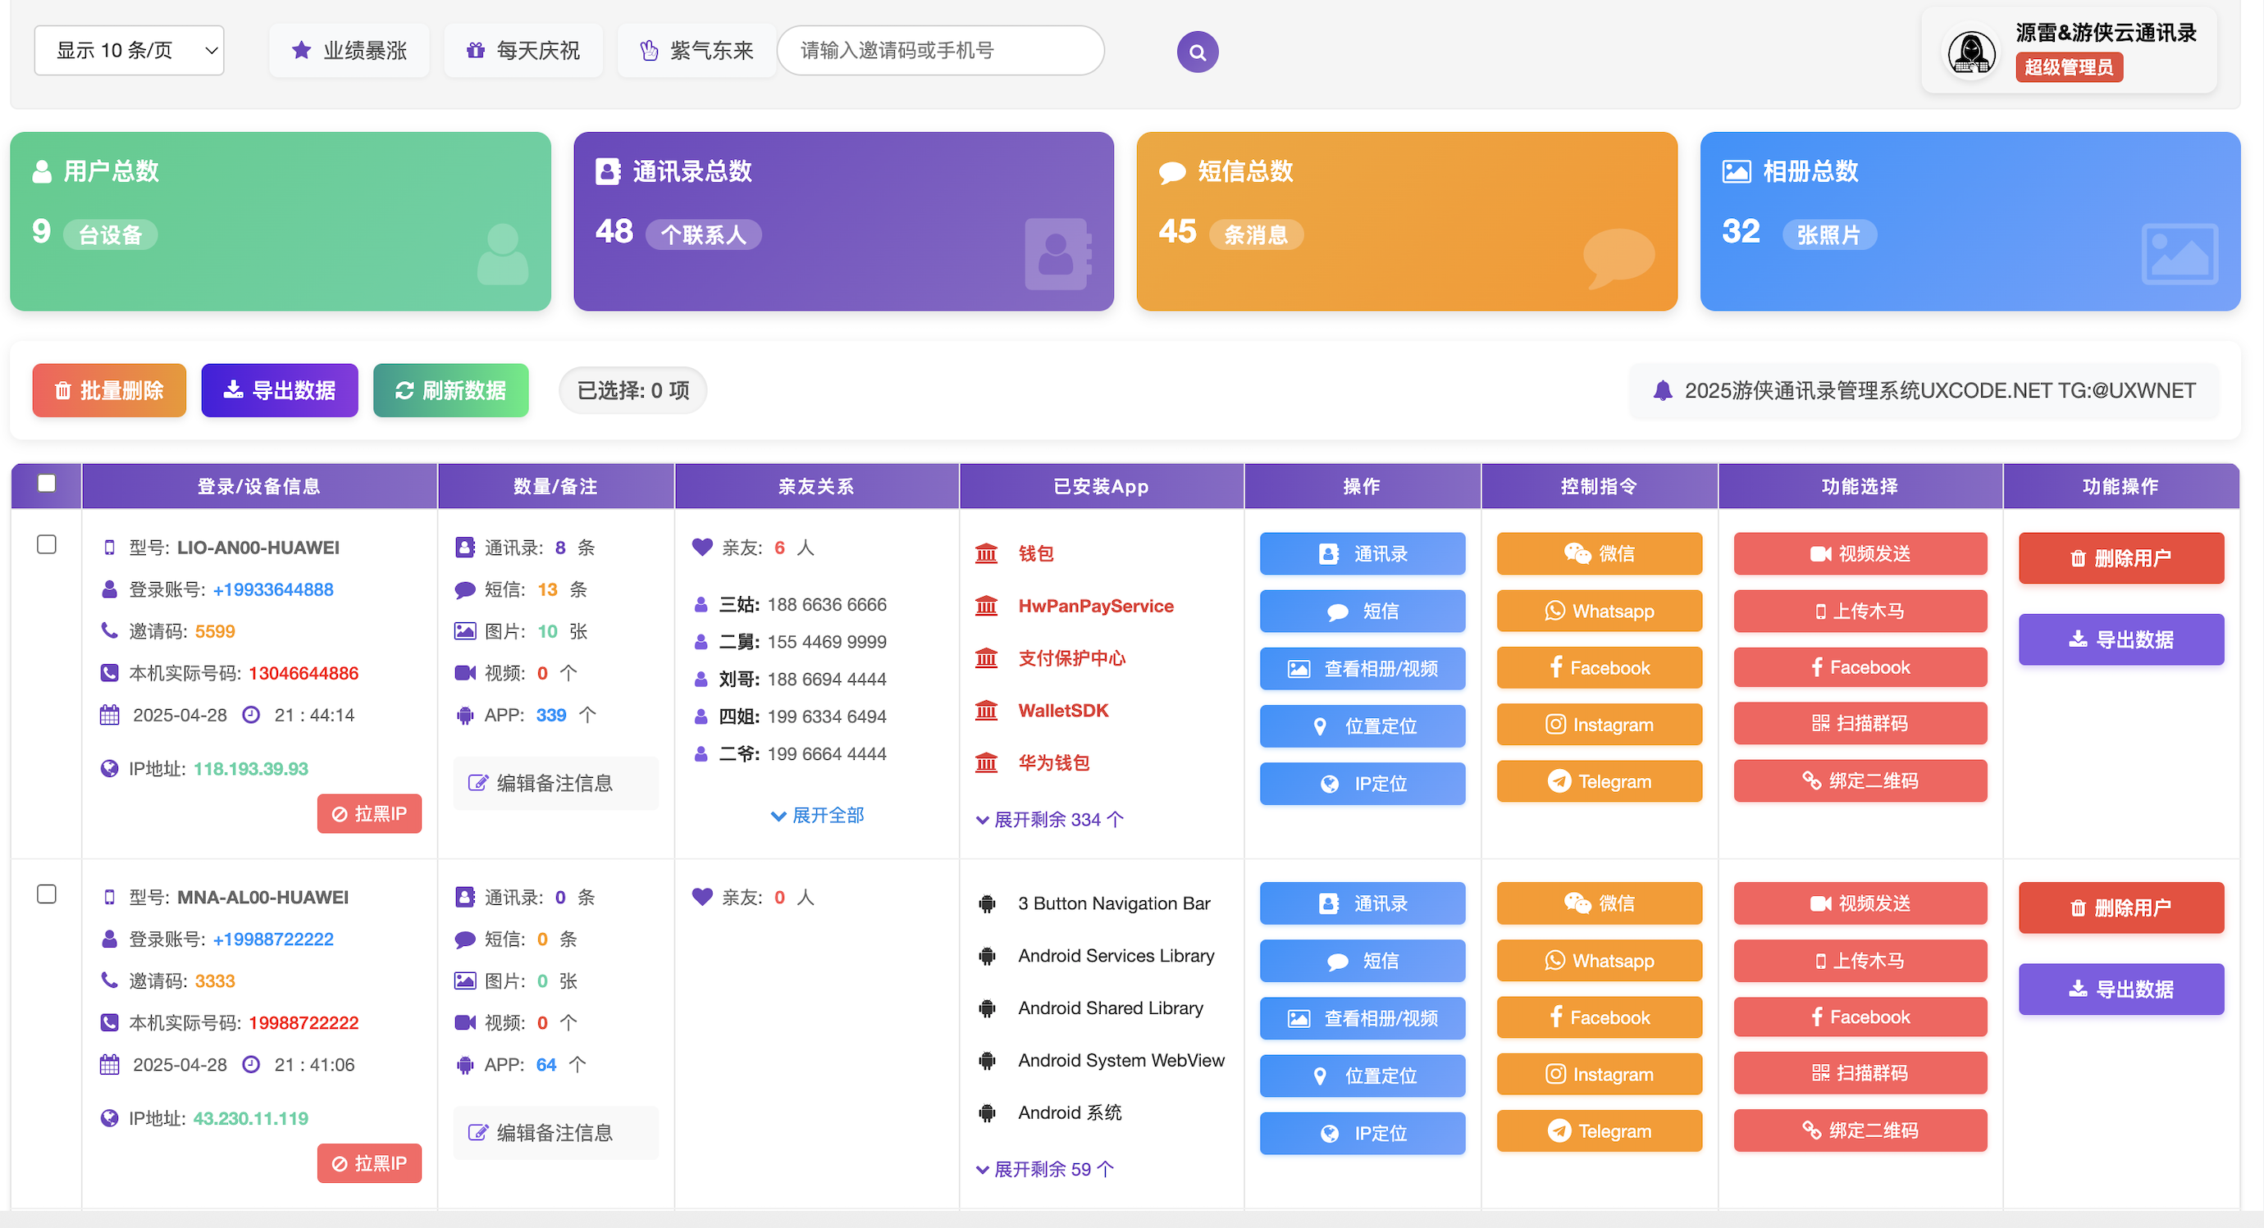The height and width of the screenshot is (1228, 2264).
Task: Click the chat bubble icon on 短信总数 card
Action: click(x=1172, y=172)
